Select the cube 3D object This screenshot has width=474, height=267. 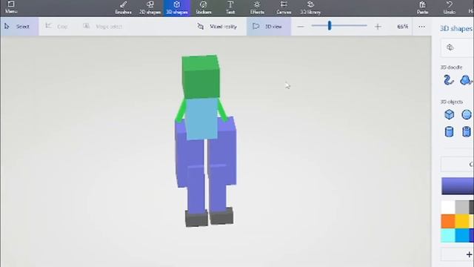(450, 114)
